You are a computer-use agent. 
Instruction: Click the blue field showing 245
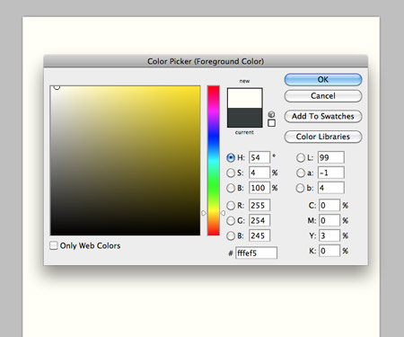(x=259, y=236)
